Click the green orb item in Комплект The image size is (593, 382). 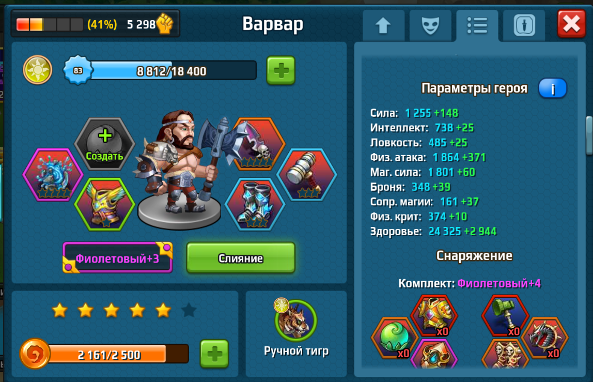[x=395, y=338]
